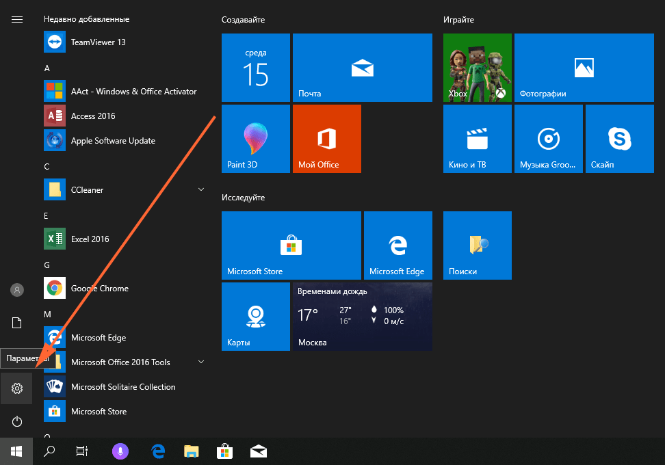Open the Moscow weather tile
Image resolution: width=665 pixels, height=465 pixels.
(363, 317)
